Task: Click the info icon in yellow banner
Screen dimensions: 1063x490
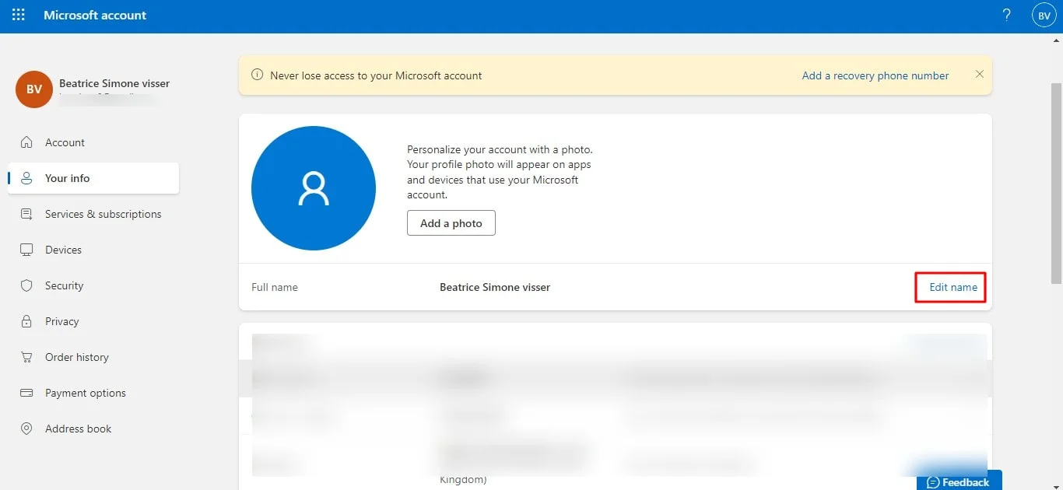Action: [x=257, y=75]
